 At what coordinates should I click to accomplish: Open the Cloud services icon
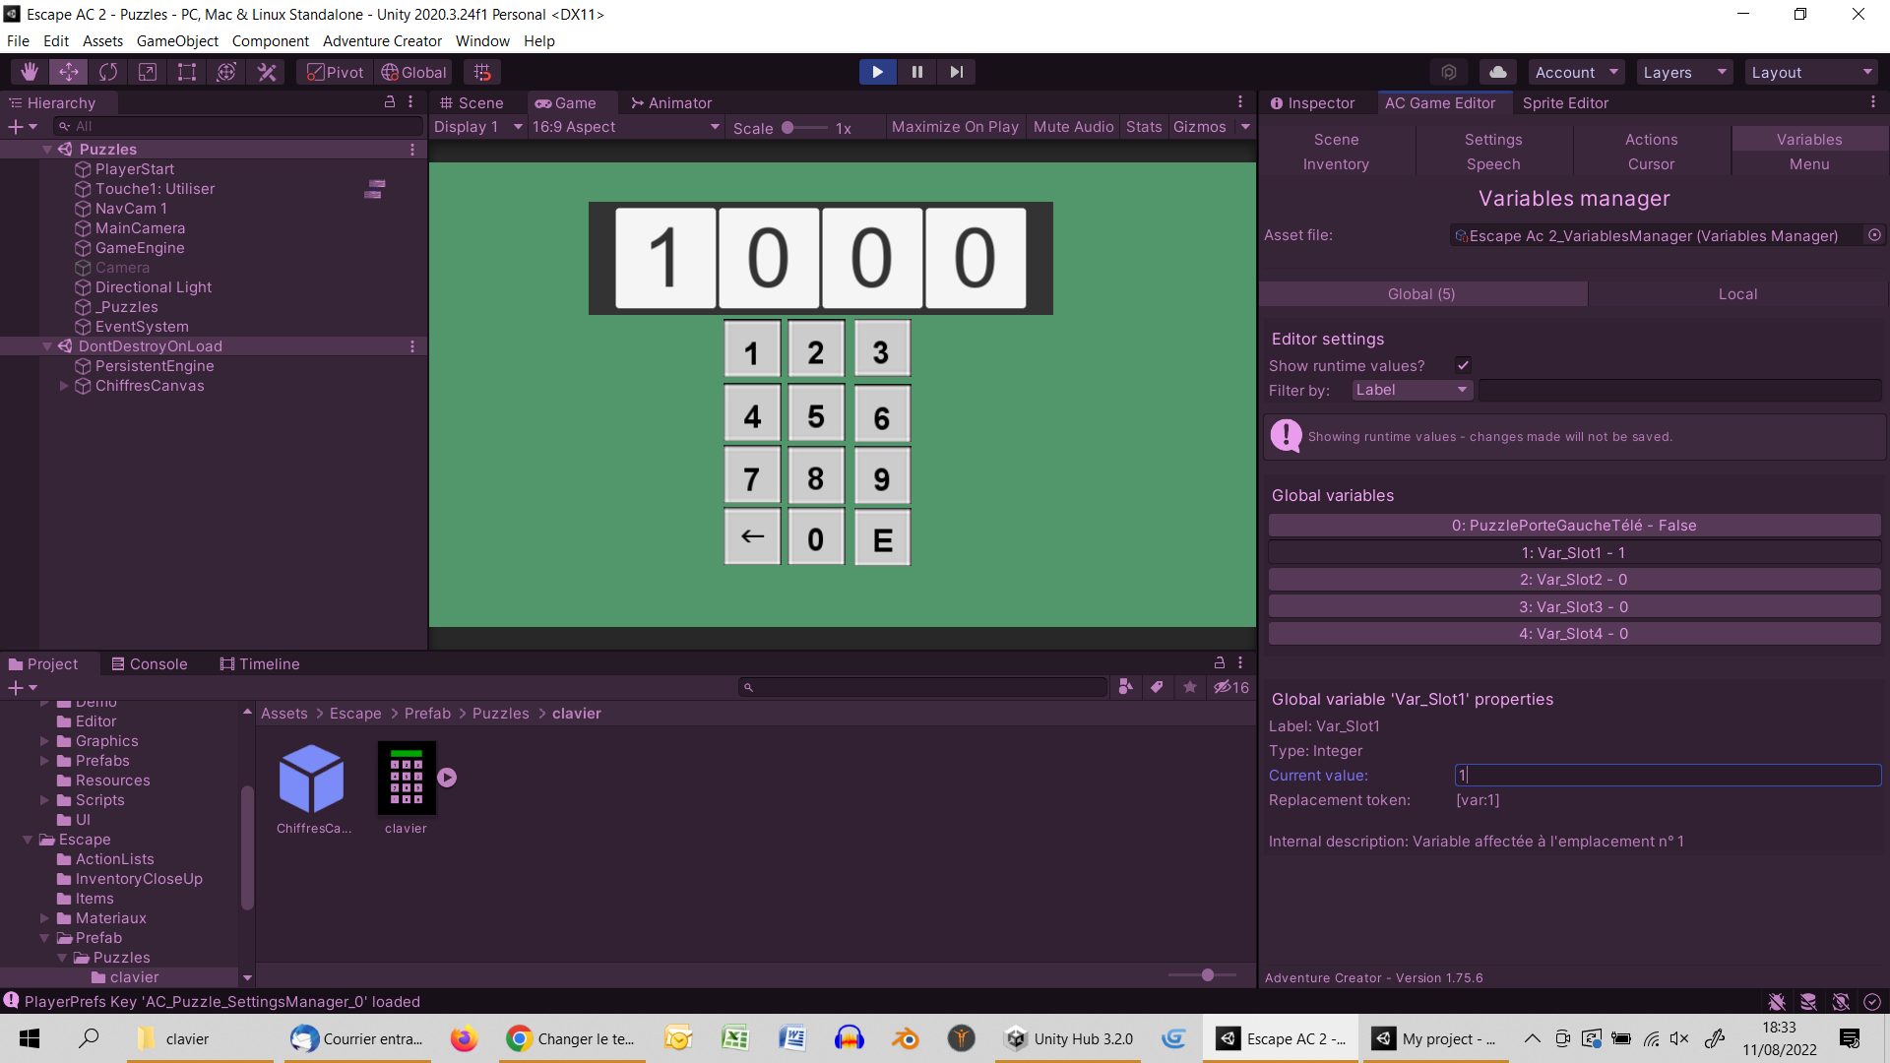coord(1497,72)
